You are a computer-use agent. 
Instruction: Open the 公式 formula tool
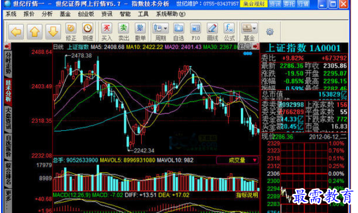(229, 32)
